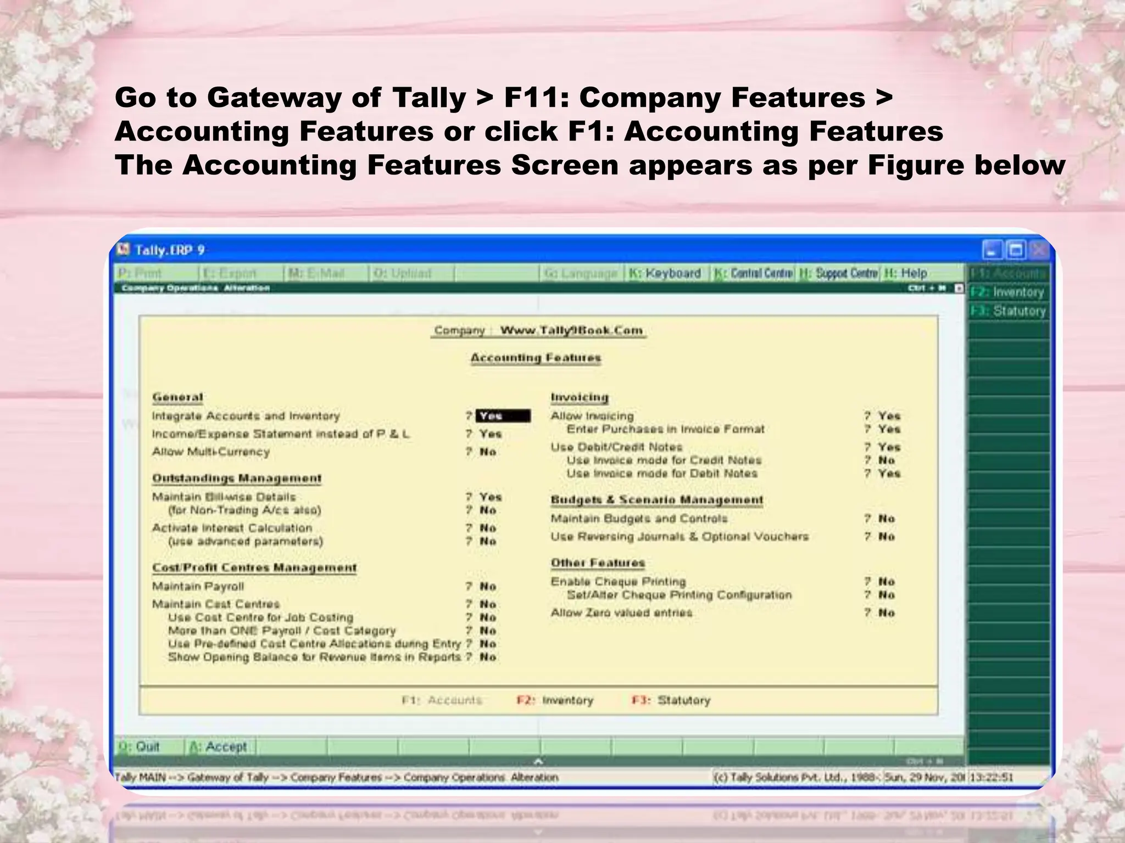Toggle More than ONE Payroll / Cost Category value
Image resolution: width=1125 pixels, height=843 pixels.
[x=488, y=631]
